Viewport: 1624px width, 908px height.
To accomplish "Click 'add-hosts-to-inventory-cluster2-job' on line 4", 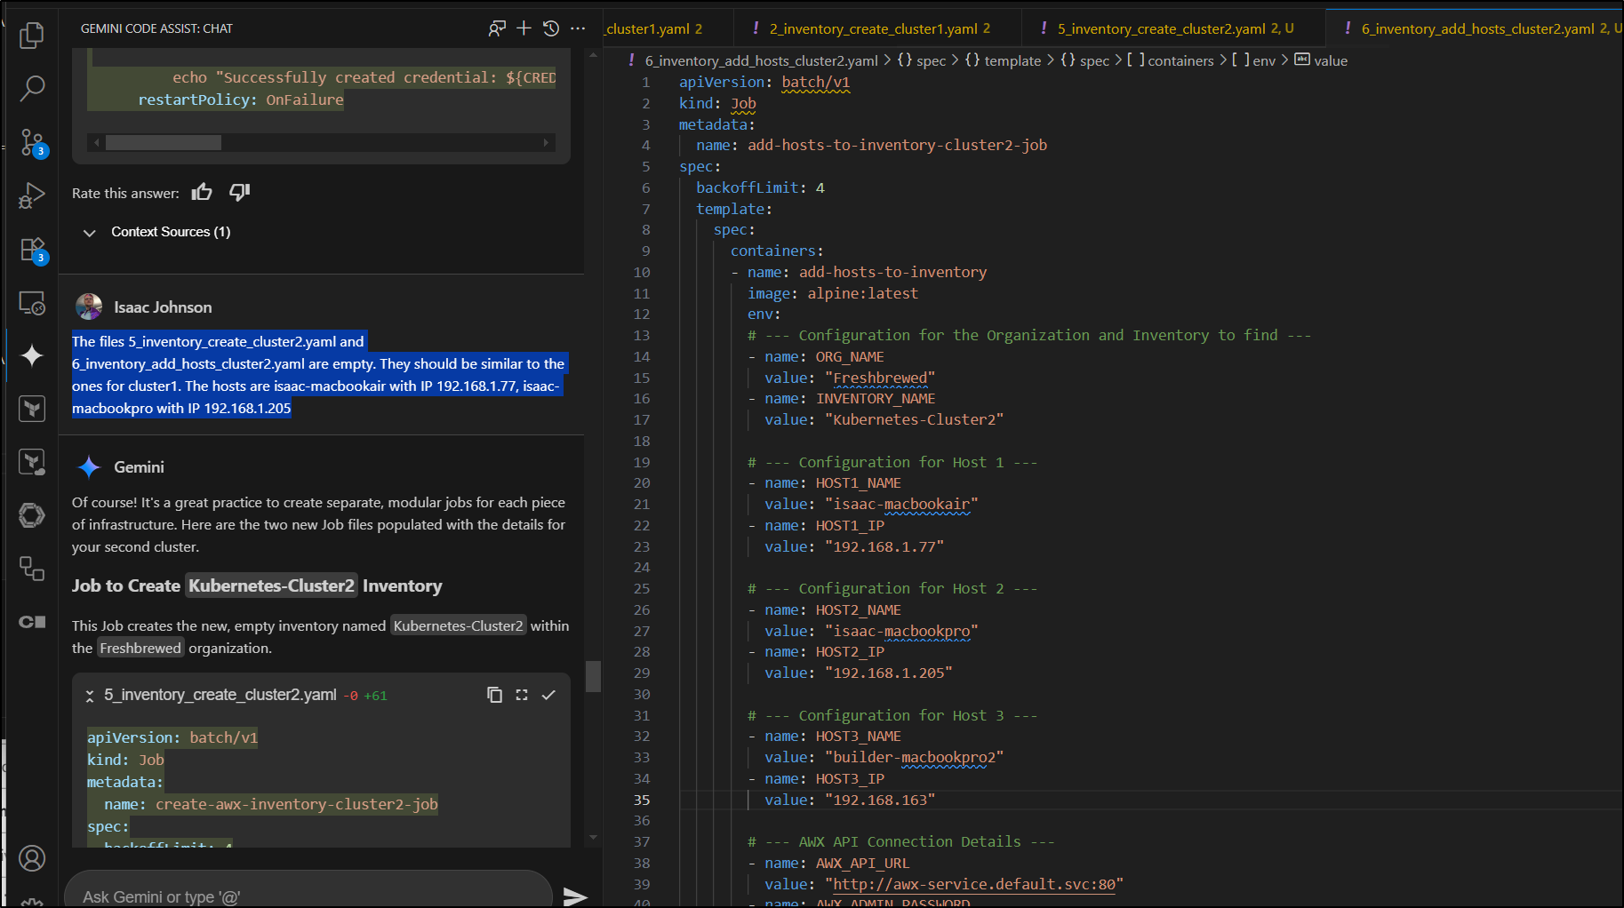I will (x=897, y=145).
